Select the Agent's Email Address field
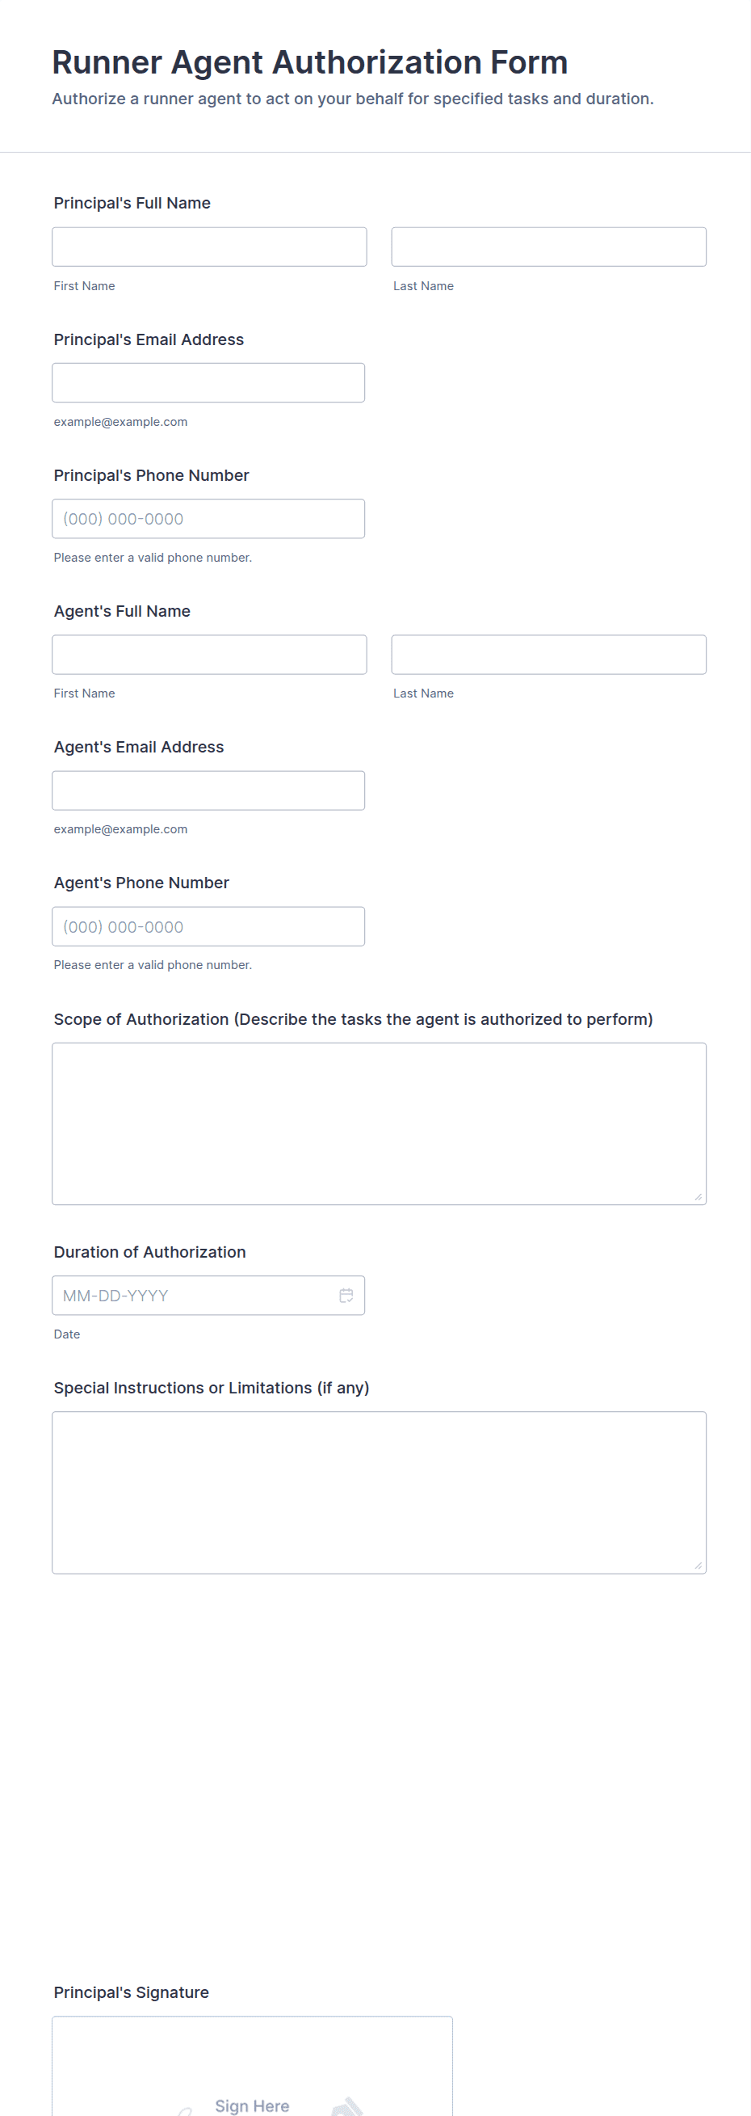This screenshot has width=751, height=2116. coord(208,790)
